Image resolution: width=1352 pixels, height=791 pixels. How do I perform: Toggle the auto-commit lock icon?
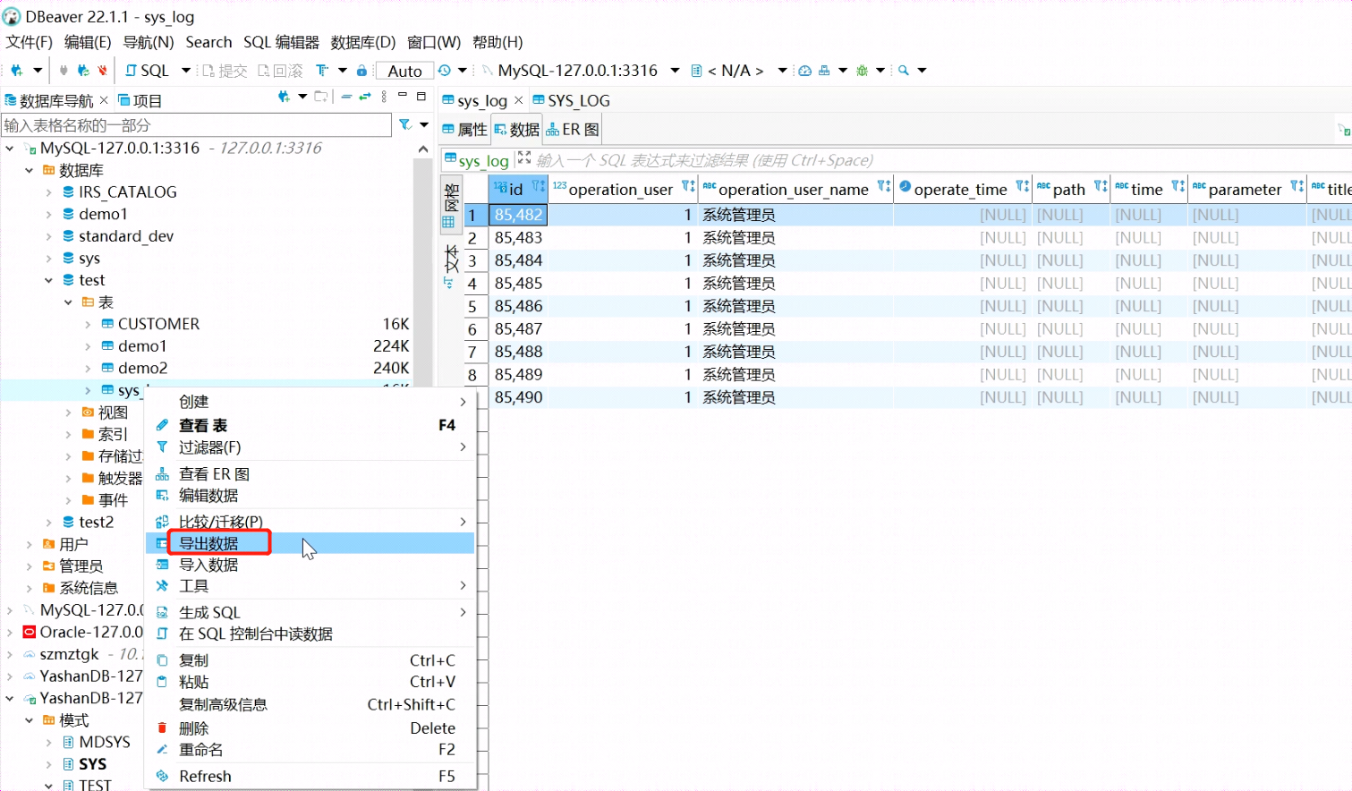[363, 70]
